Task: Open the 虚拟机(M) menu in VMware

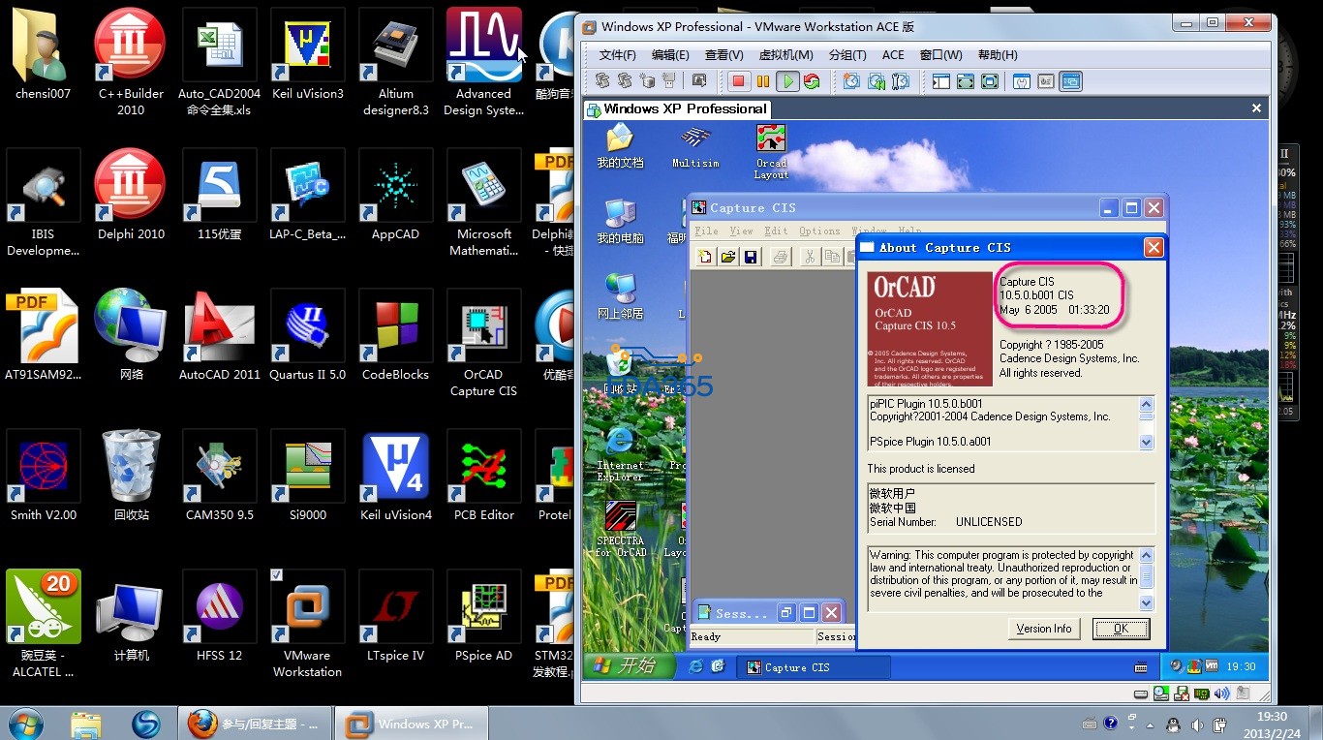Action: pyautogui.click(x=785, y=55)
